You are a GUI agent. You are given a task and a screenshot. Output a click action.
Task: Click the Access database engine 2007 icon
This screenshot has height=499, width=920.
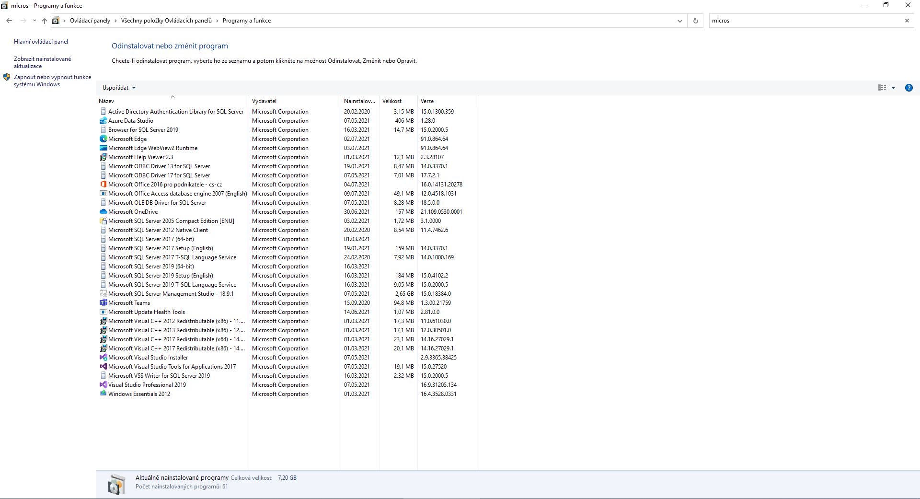click(103, 194)
